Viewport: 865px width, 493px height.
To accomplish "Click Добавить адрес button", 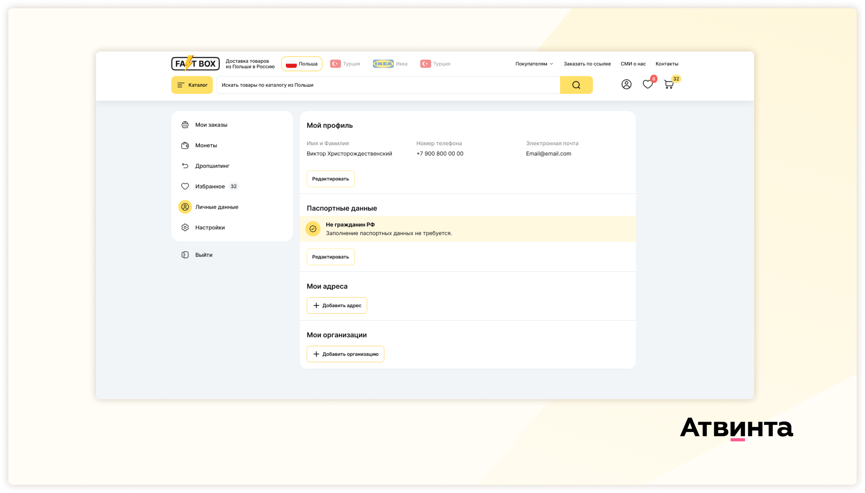I will (337, 305).
